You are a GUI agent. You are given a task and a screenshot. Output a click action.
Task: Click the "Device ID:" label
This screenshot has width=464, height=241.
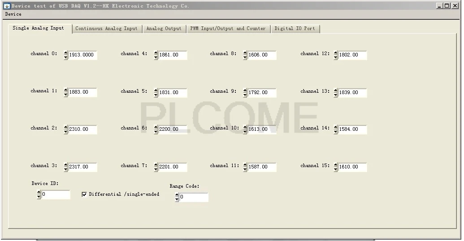(45, 184)
